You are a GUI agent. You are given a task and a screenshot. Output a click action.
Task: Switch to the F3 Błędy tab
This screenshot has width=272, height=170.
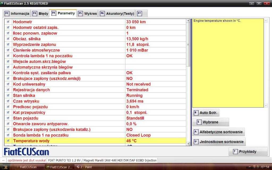pyautogui.click(x=40, y=14)
